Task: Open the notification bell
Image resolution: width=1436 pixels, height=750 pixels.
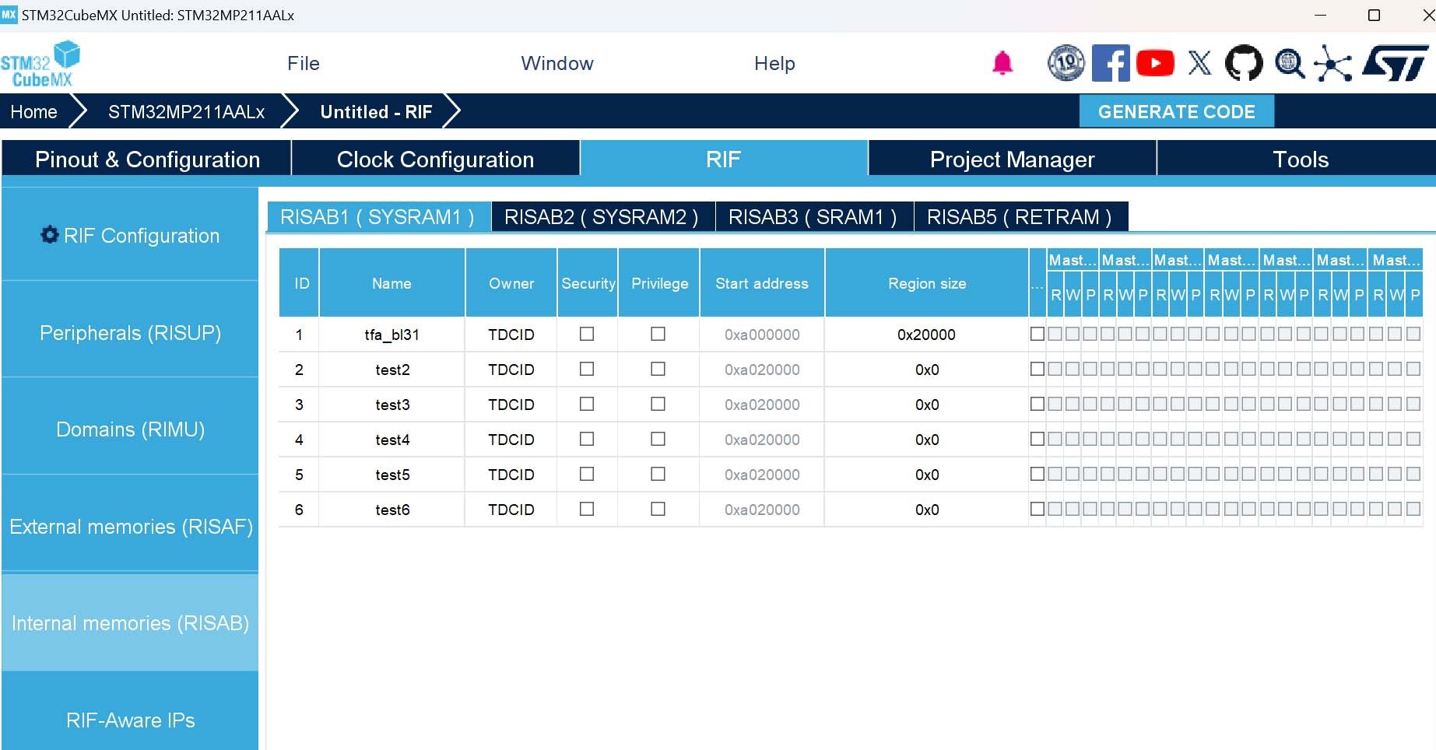Action: click(x=1002, y=63)
